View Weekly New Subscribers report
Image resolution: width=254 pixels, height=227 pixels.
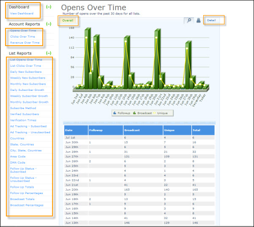28,78
